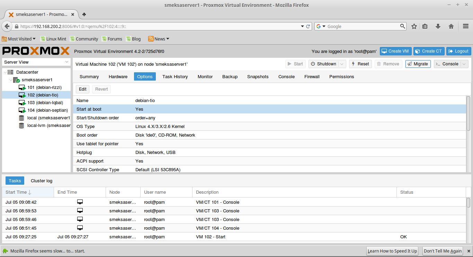Click the search magnifier icon
Screen dimensions: 473x257
[x=403, y=26]
